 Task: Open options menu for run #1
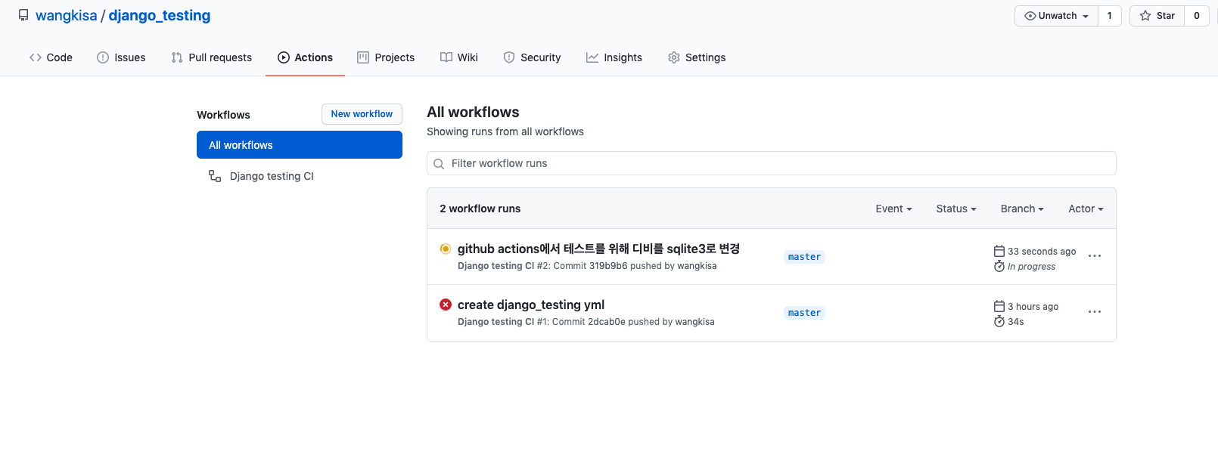pyautogui.click(x=1095, y=312)
